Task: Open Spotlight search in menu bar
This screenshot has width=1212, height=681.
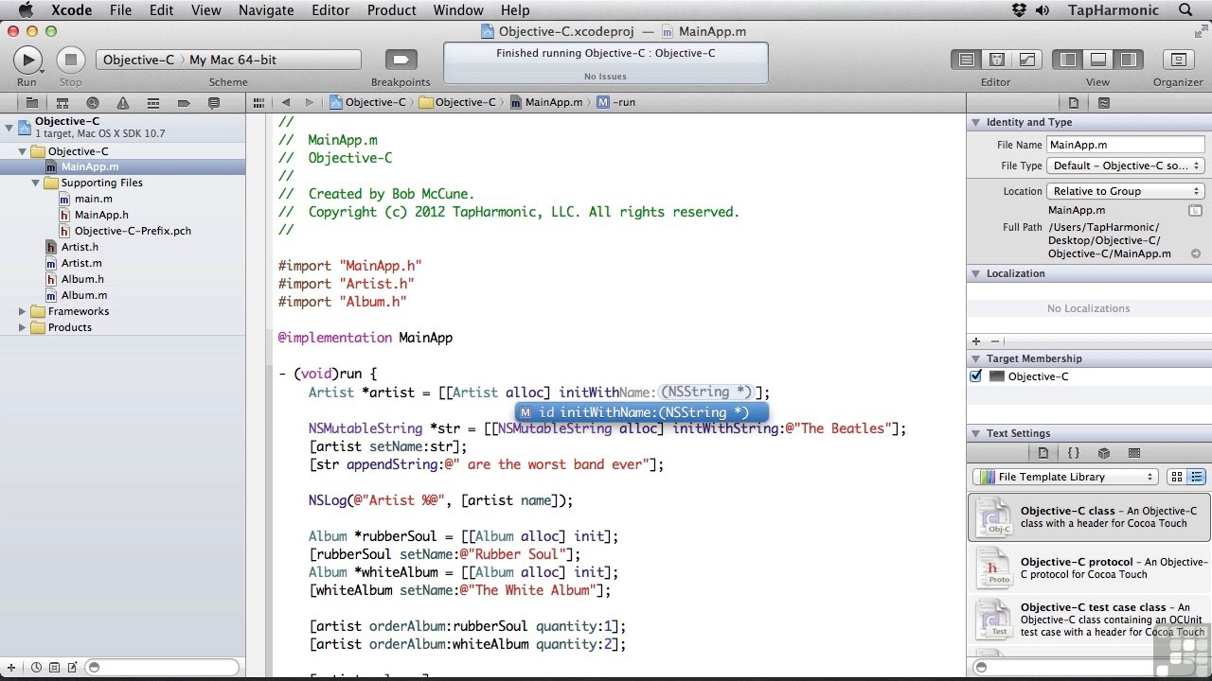Action: pos(1185,10)
